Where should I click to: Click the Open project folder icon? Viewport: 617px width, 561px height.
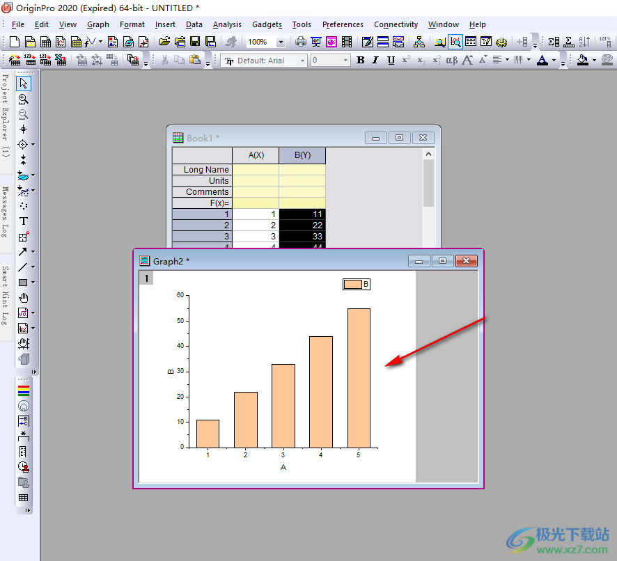[164, 42]
